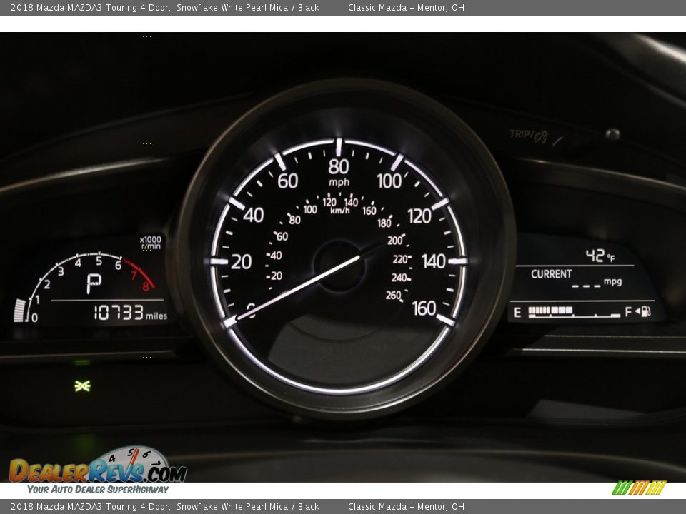Viewport: 686px width, 514px height.
Task: Click the x1000 r/min tachometer label
Action: [x=151, y=243]
